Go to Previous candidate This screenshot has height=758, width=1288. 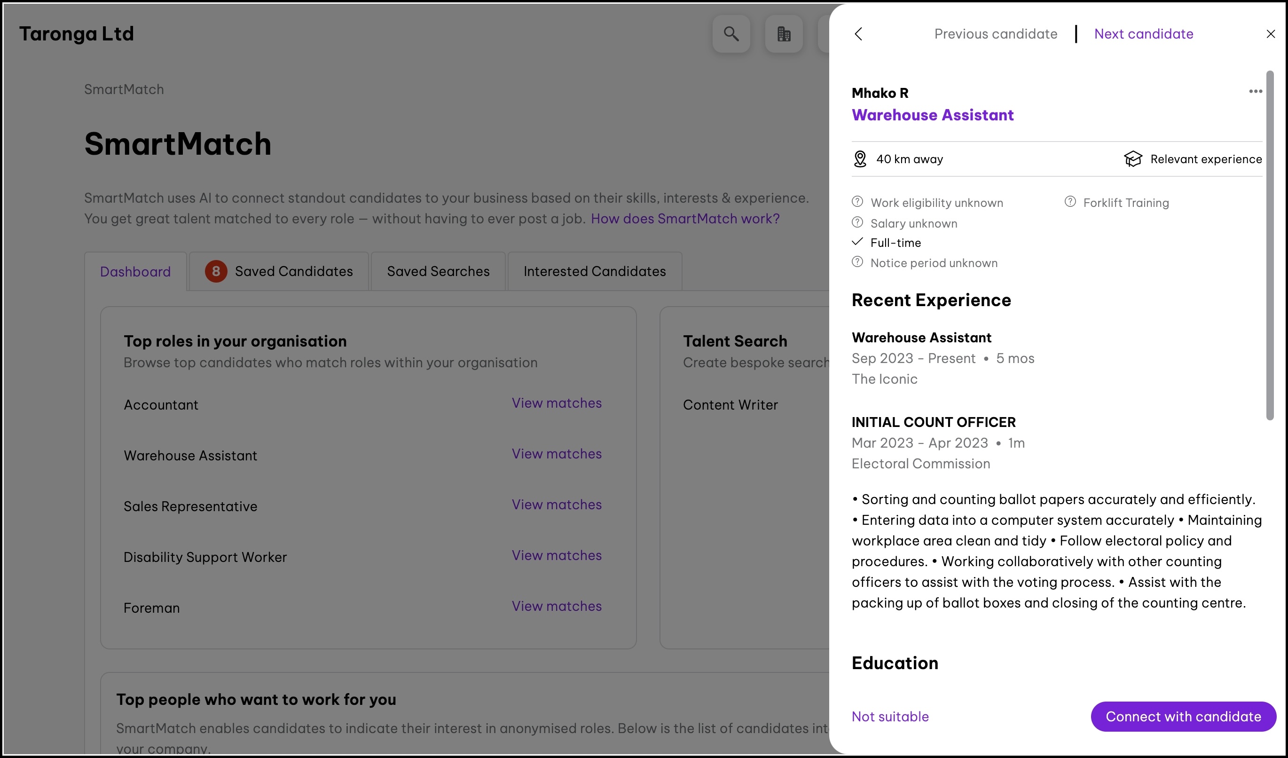tap(995, 34)
